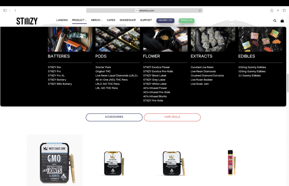Open LRLD AIO THC Pens link
Viewport: 289px width, 186px height.
click(108, 84)
